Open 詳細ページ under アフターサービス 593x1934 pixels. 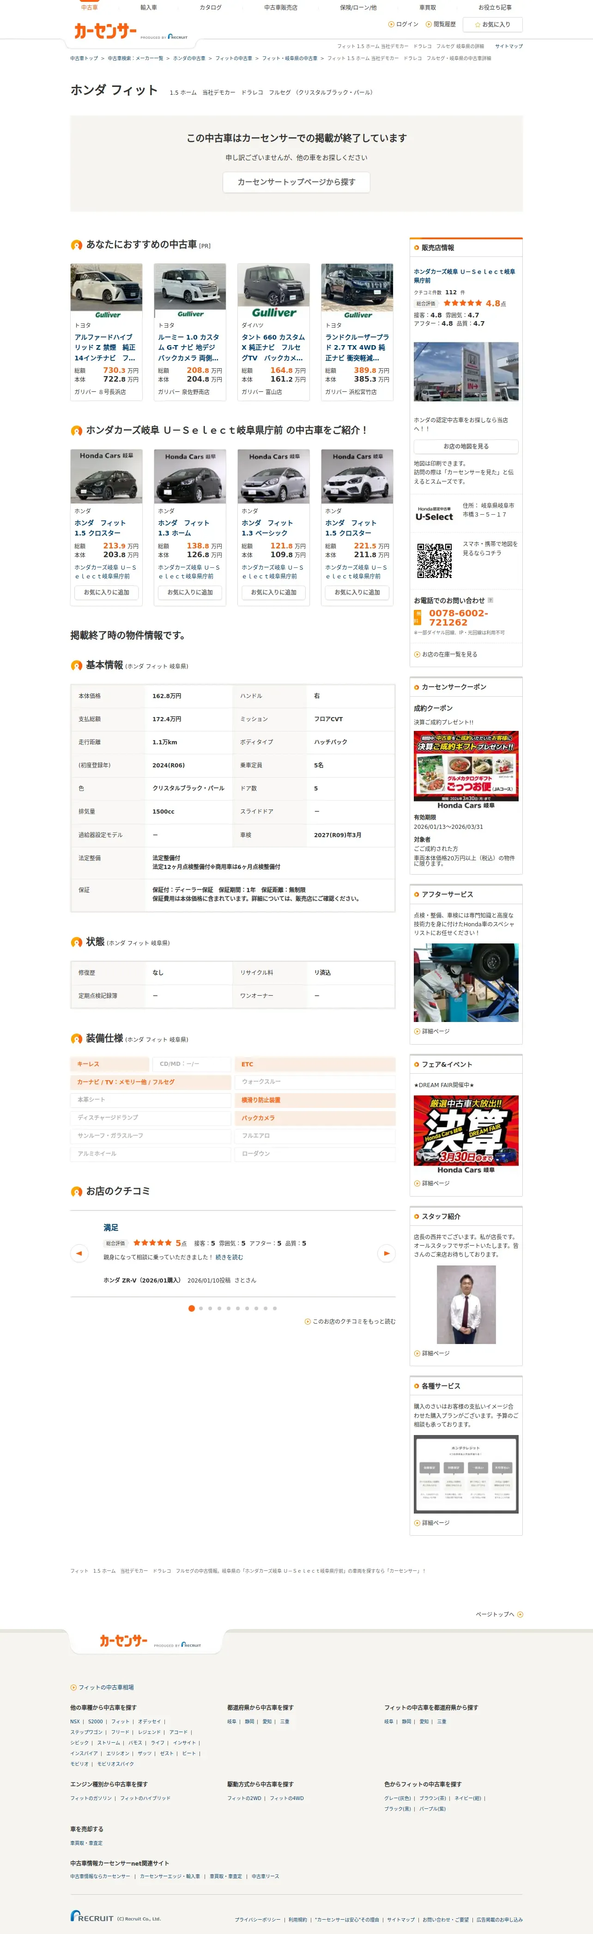point(432,1032)
